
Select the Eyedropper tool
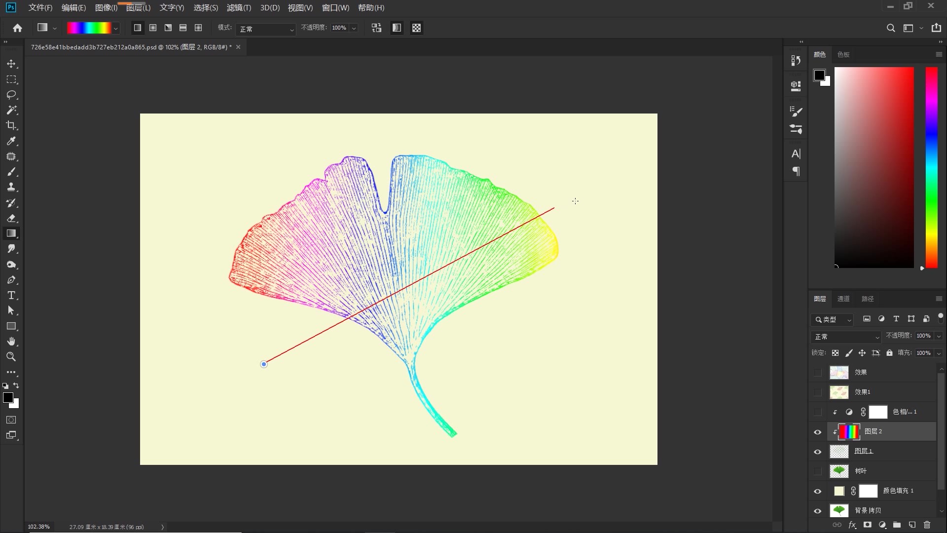(x=11, y=141)
